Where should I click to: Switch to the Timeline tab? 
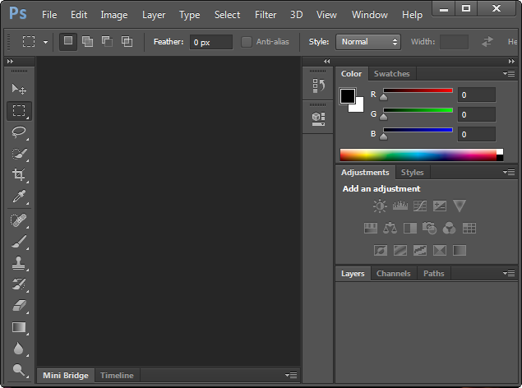coord(117,376)
